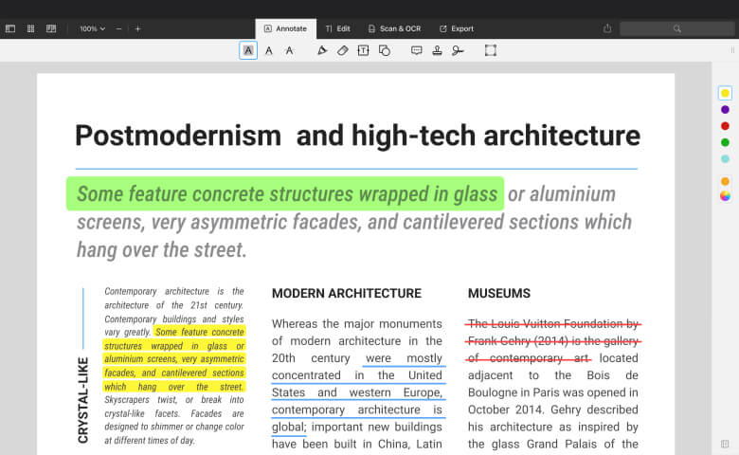Image resolution: width=739 pixels, height=455 pixels.
Task: Select the underline text tool
Action: click(x=269, y=50)
